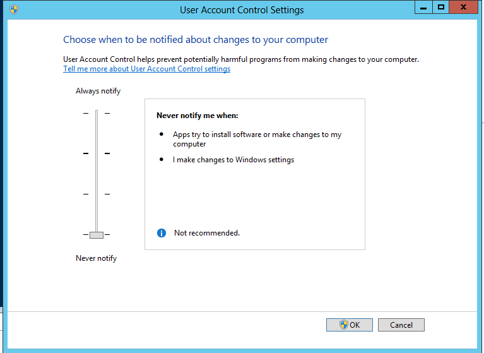This screenshot has width=484, height=353.
Task: Click the Never notify me when heading
Action: click(x=198, y=116)
